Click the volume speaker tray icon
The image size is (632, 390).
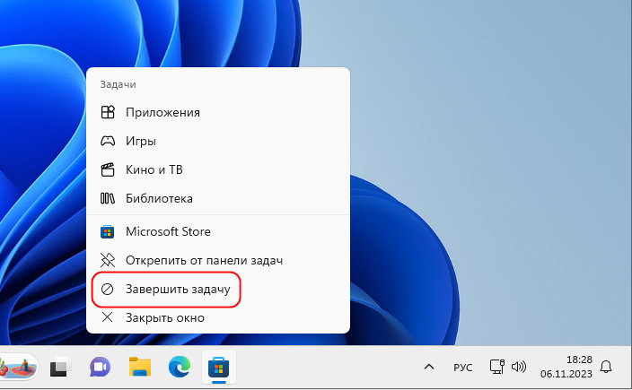point(519,367)
